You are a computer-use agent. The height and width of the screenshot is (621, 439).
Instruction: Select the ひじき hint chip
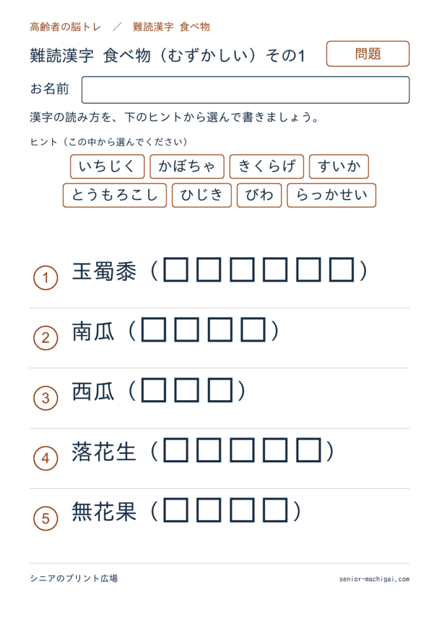201,195
